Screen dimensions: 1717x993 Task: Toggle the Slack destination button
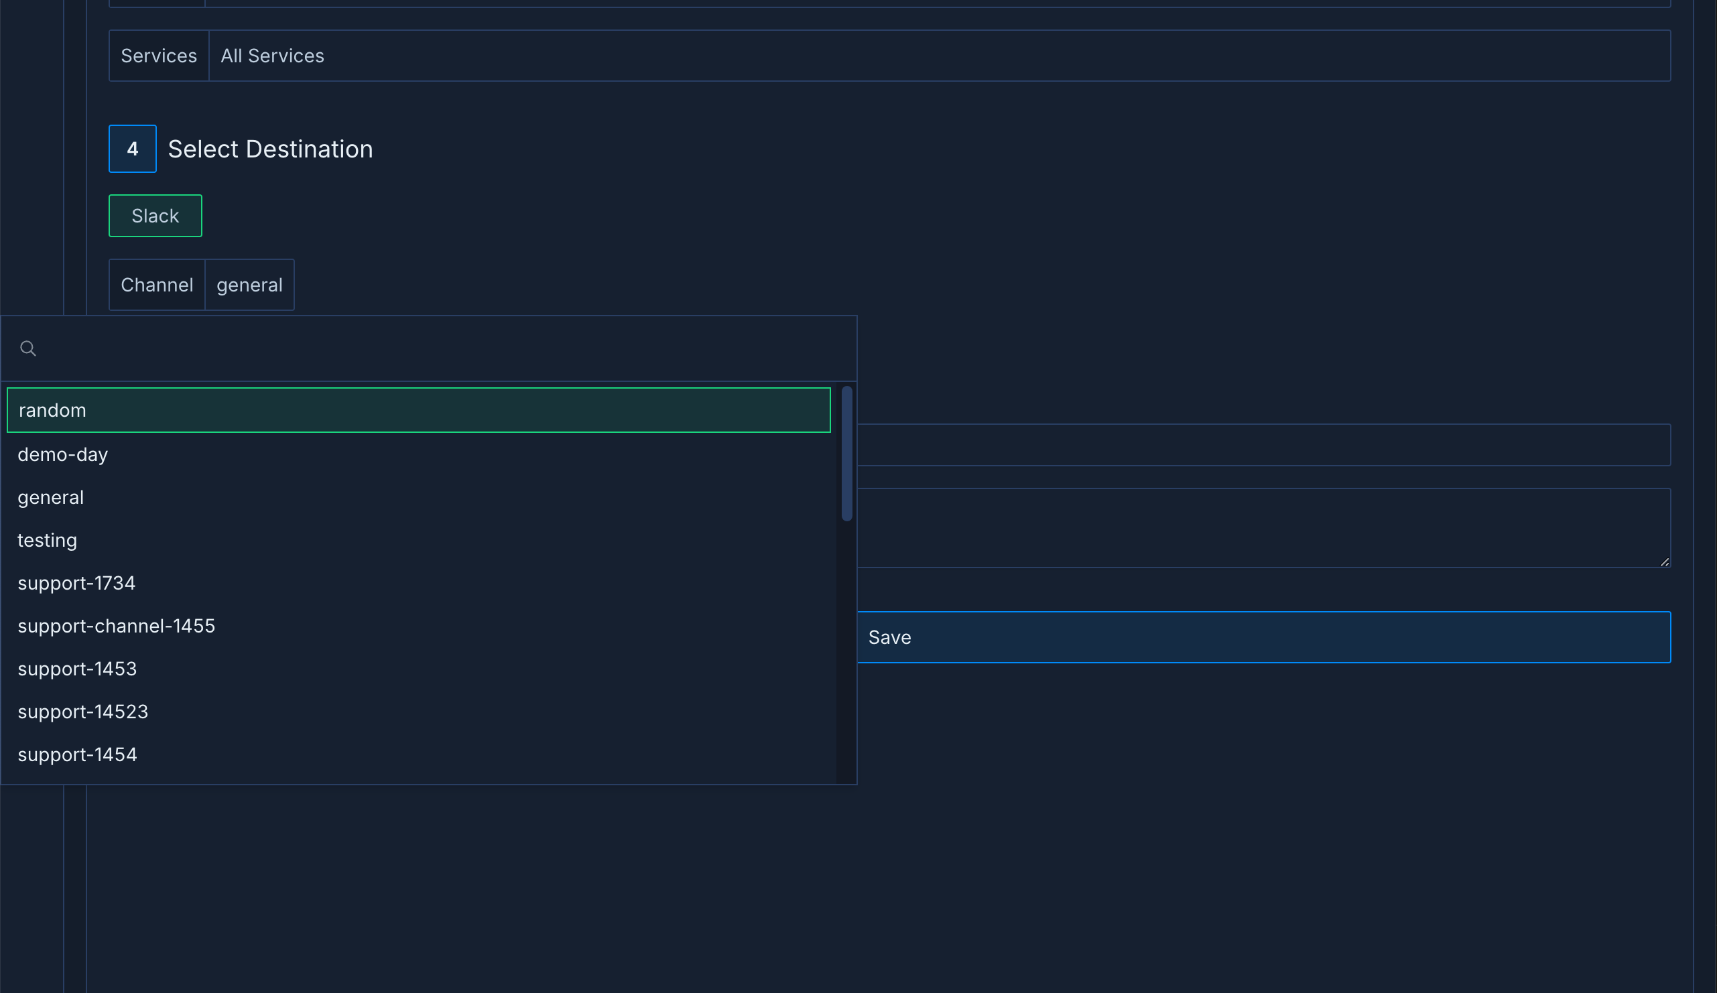click(155, 216)
